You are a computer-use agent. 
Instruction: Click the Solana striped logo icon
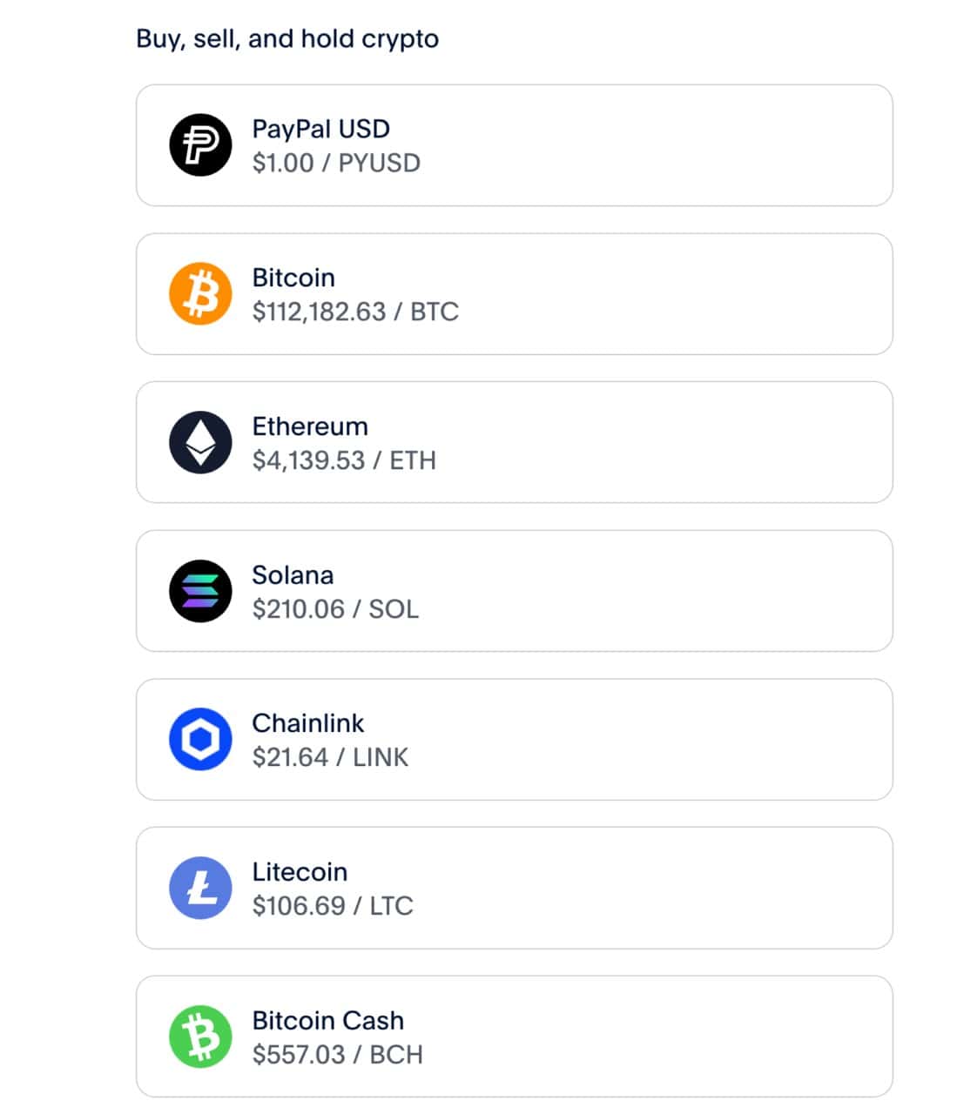(x=200, y=591)
